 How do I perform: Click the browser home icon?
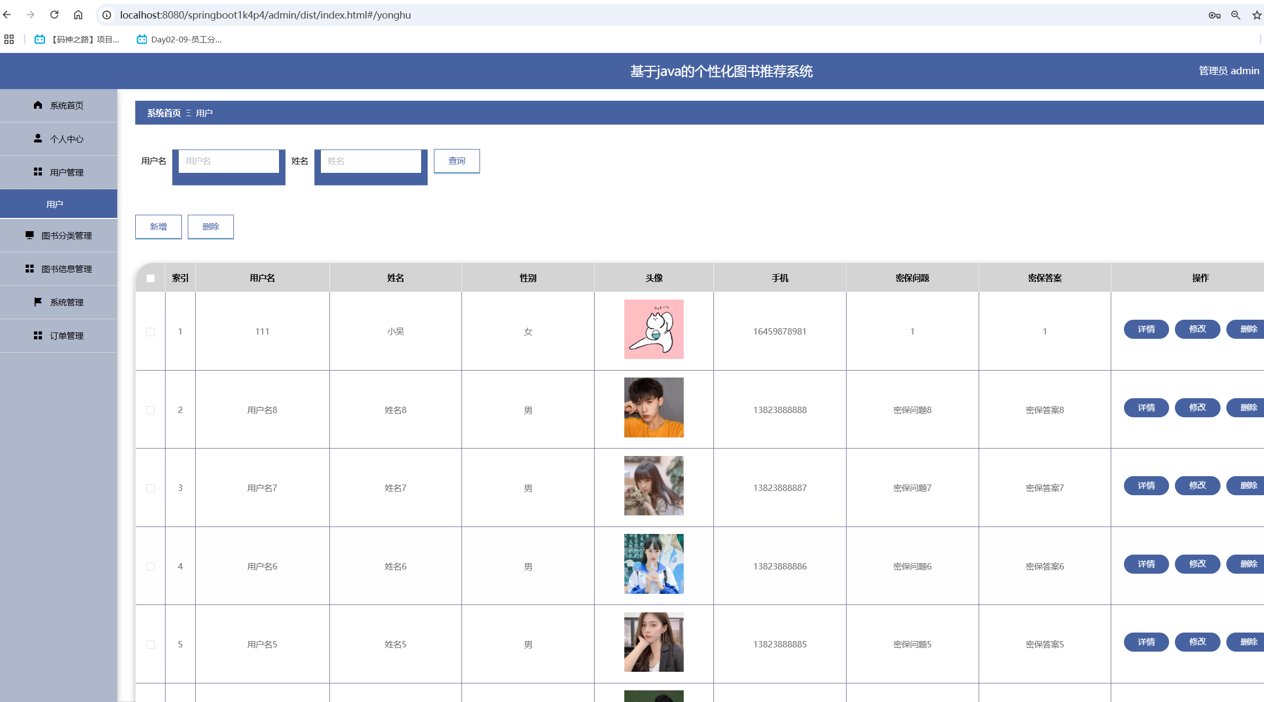78,15
